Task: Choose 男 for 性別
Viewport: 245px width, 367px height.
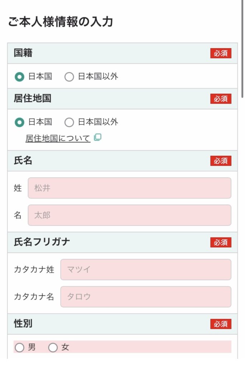Action: click(19, 347)
